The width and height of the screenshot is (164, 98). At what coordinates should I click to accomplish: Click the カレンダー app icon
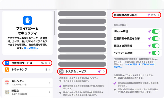[7, 83]
